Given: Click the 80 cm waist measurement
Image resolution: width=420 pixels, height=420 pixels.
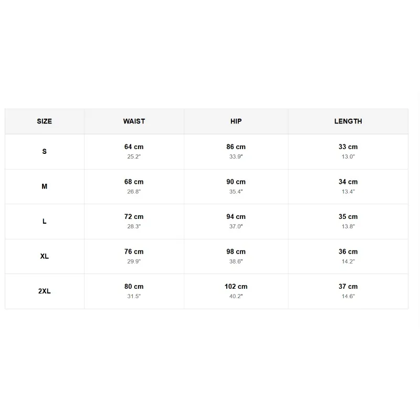Looking at the screenshot, I should 134,287.
